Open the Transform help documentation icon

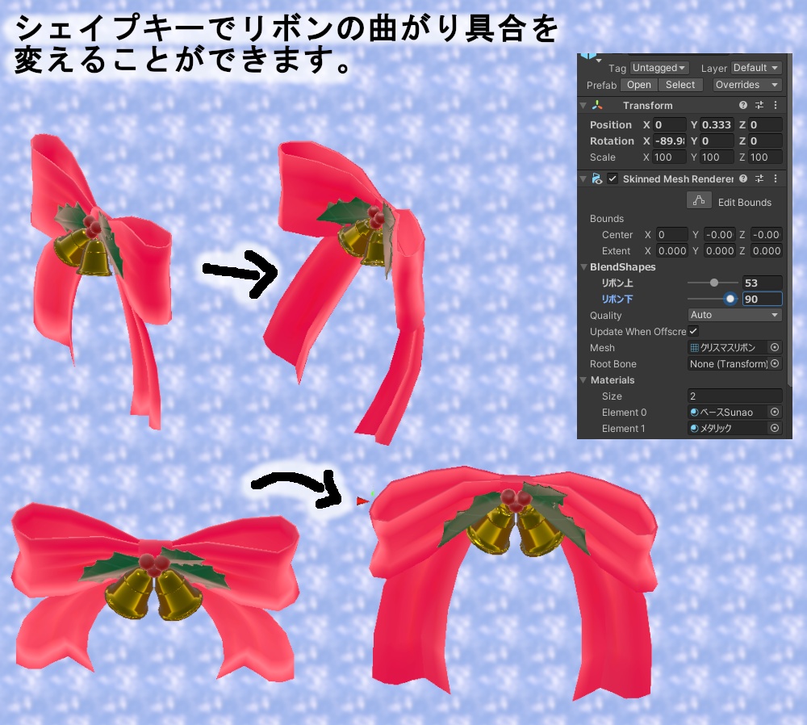742,105
